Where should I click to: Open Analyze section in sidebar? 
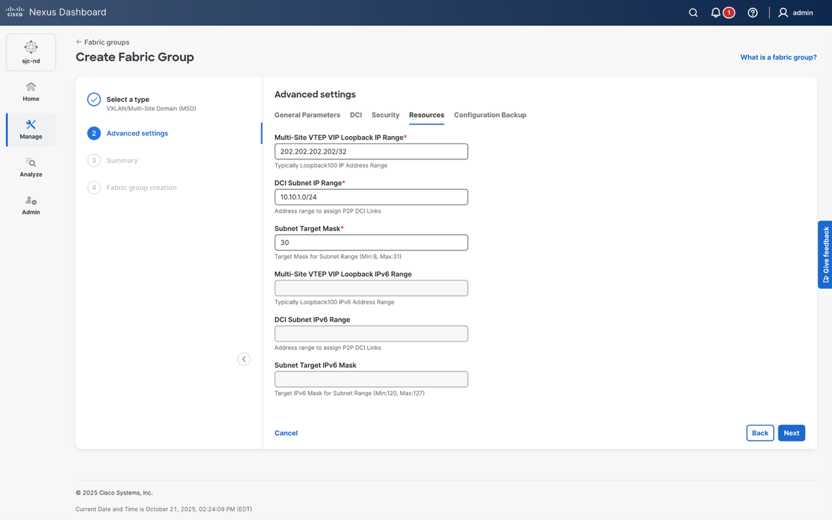point(31,167)
